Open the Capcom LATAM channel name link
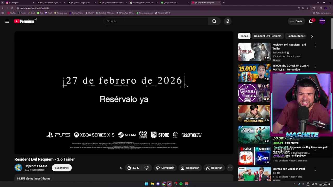This screenshot has height=187, width=333. tap(36, 166)
